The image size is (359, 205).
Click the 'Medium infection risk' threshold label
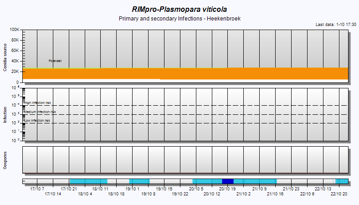tap(40, 112)
